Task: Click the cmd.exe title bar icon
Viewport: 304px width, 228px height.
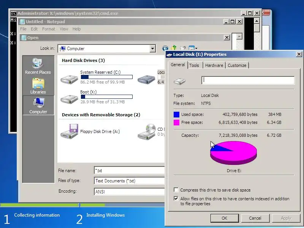Action: 13,13
